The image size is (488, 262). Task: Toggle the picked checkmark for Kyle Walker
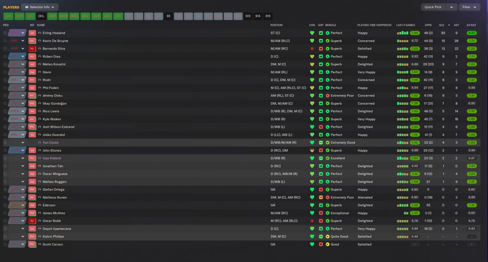tap(5, 119)
